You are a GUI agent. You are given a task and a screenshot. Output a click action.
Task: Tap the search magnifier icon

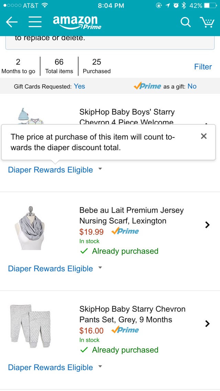185,22
